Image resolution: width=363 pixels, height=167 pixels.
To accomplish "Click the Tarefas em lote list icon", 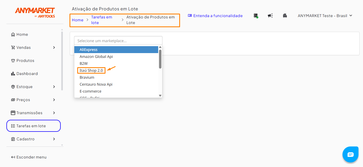I will coord(13,126).
